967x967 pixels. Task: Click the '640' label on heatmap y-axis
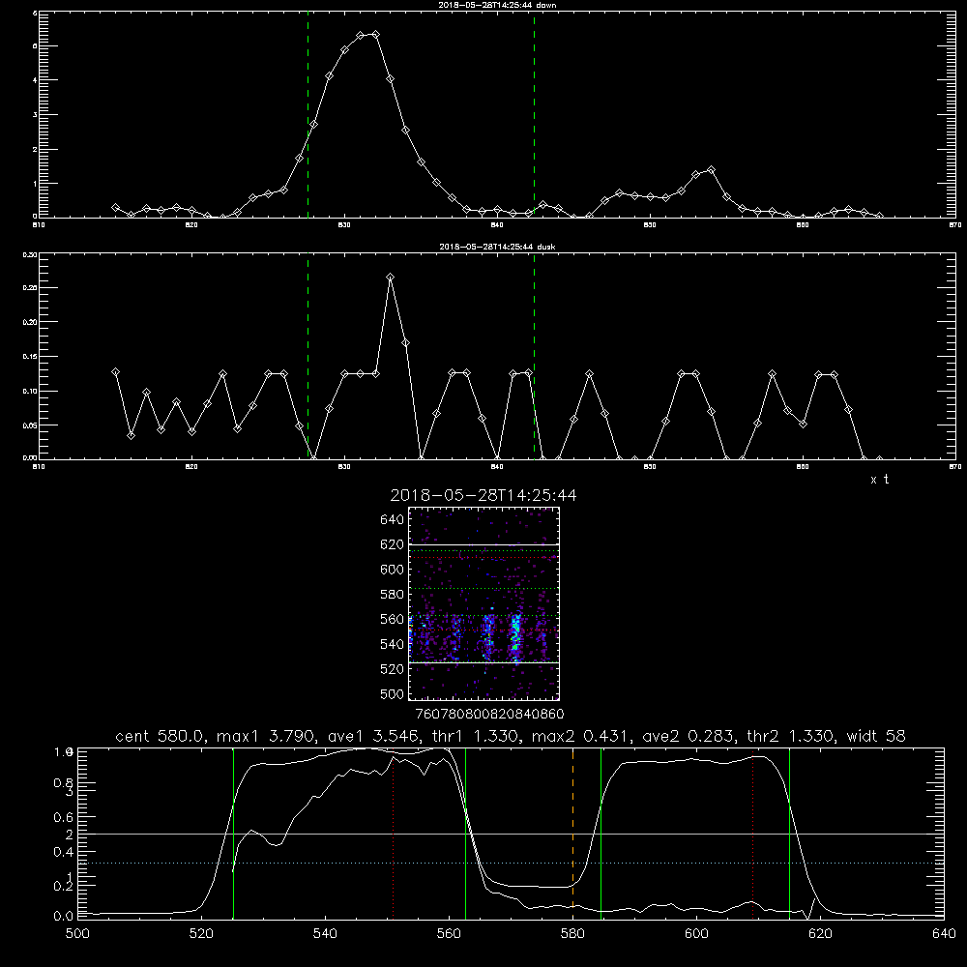[x=393, y=520]
